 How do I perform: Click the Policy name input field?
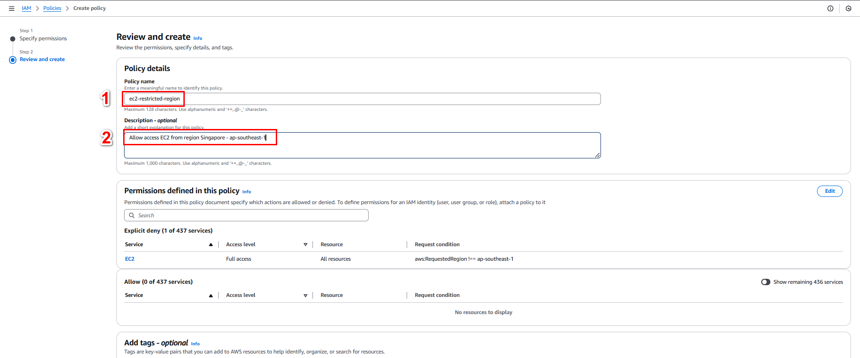pyautogui.click(x=362, y=99)
